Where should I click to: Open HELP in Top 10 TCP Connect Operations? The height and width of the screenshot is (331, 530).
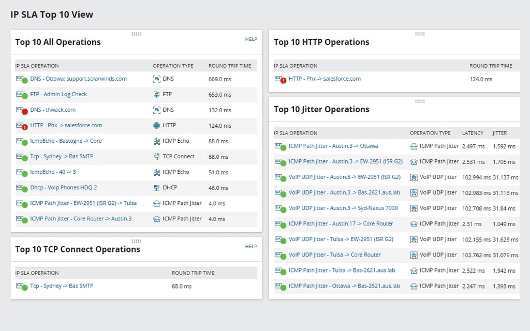click(251, 247)
